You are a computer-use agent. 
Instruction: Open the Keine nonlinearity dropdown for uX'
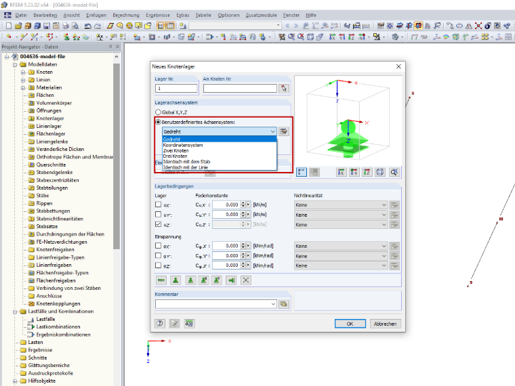pyautogui.click(x=341, y=205)
